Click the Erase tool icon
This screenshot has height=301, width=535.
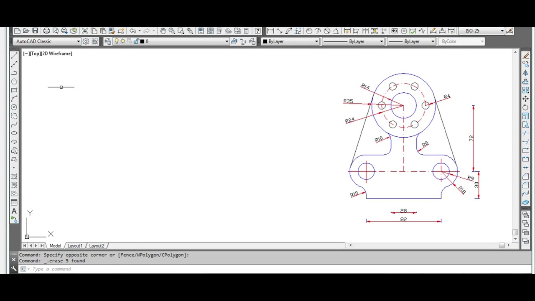tap(526, 56)
